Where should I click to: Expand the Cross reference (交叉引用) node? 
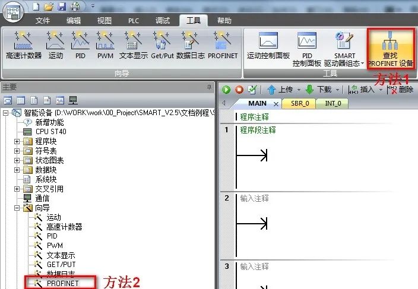coord(17,189)
